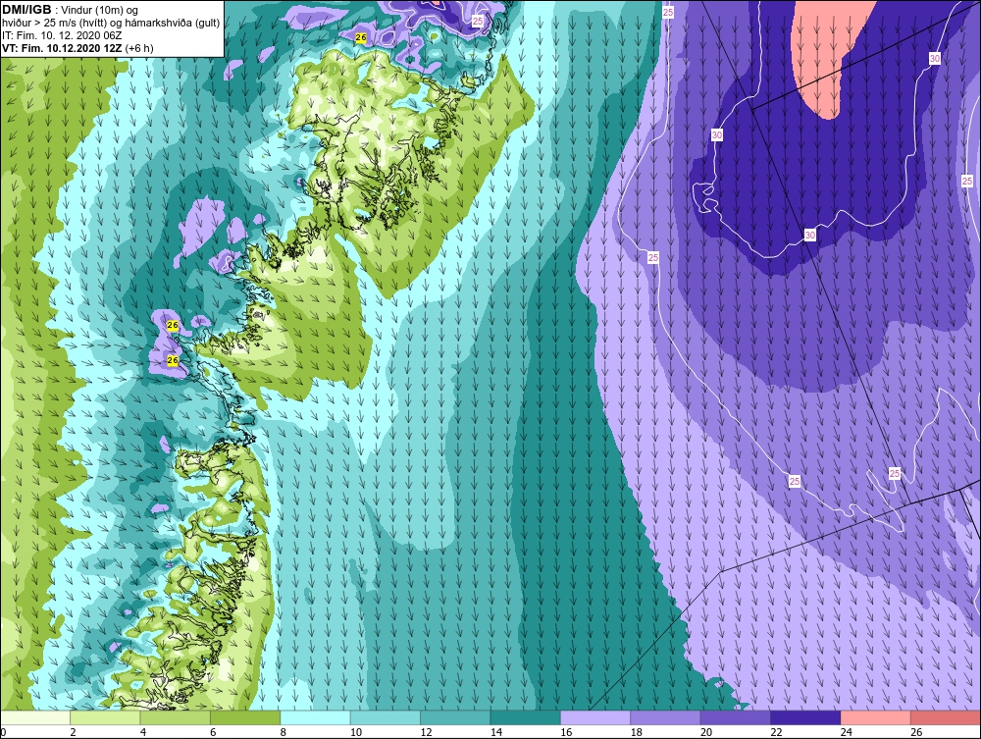Click the legend scale label '16'
The image size is (981, 739).
(566, 732)
